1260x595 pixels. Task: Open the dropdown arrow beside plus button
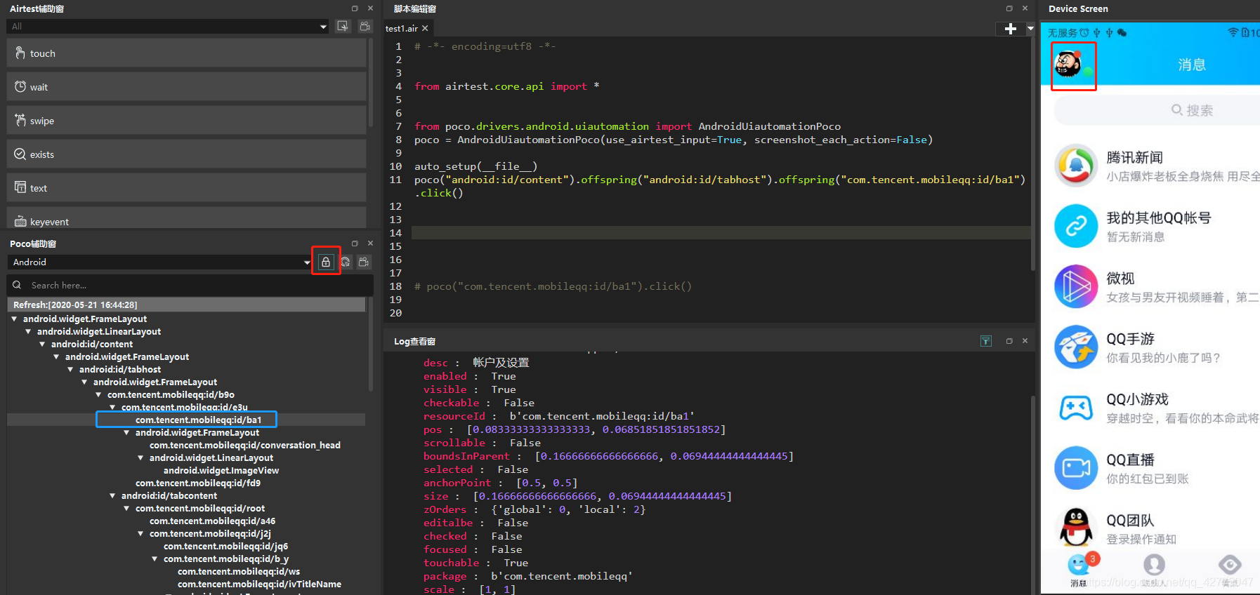point(1030,29)
